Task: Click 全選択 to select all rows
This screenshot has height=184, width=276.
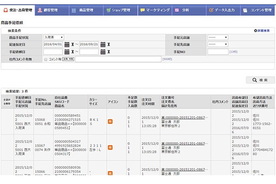Action: click(7, 99)
